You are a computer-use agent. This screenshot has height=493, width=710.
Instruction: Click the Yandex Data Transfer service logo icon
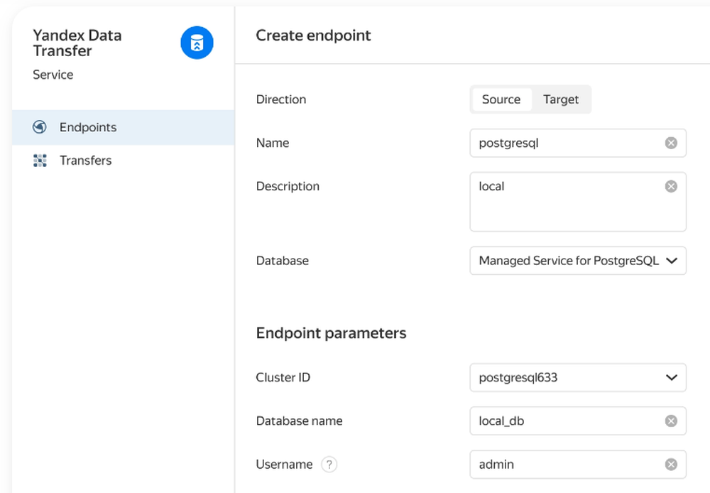[197, 43]
